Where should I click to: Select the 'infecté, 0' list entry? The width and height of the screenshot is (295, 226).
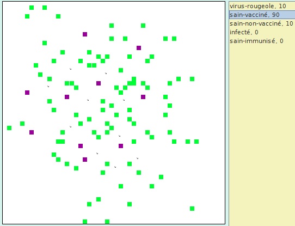(262, 32)
